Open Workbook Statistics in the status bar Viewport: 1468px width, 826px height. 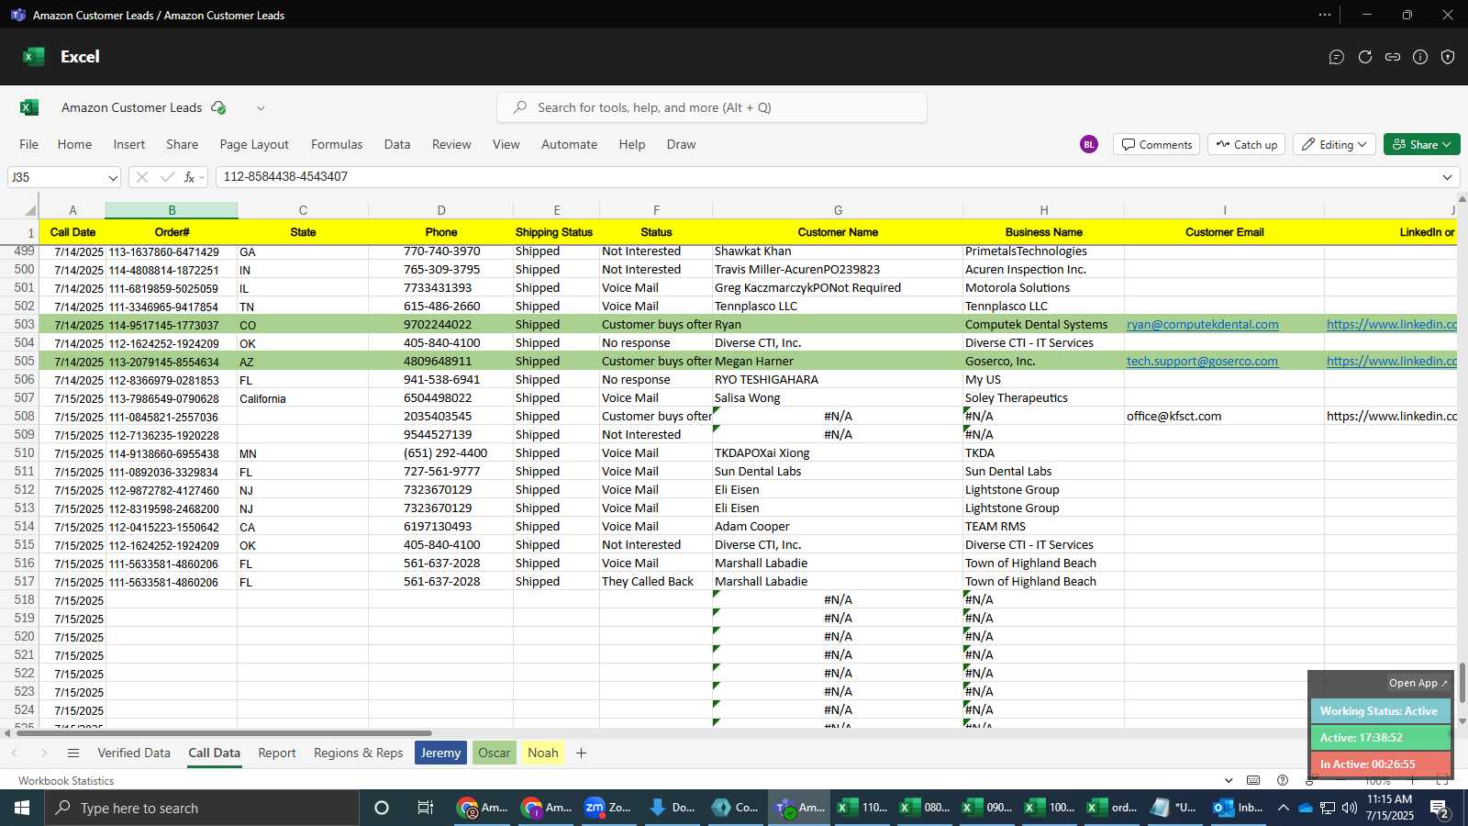(x=66, y=780)
